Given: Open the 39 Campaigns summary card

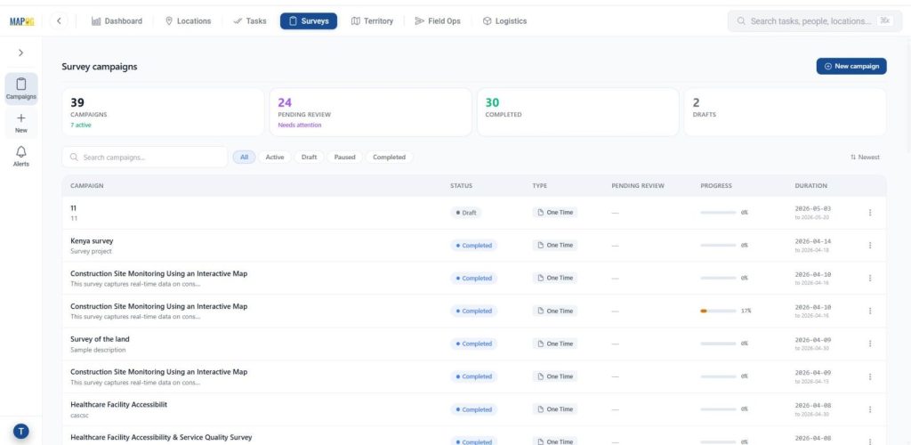Looking at the screenshot, I should point(164,112).
